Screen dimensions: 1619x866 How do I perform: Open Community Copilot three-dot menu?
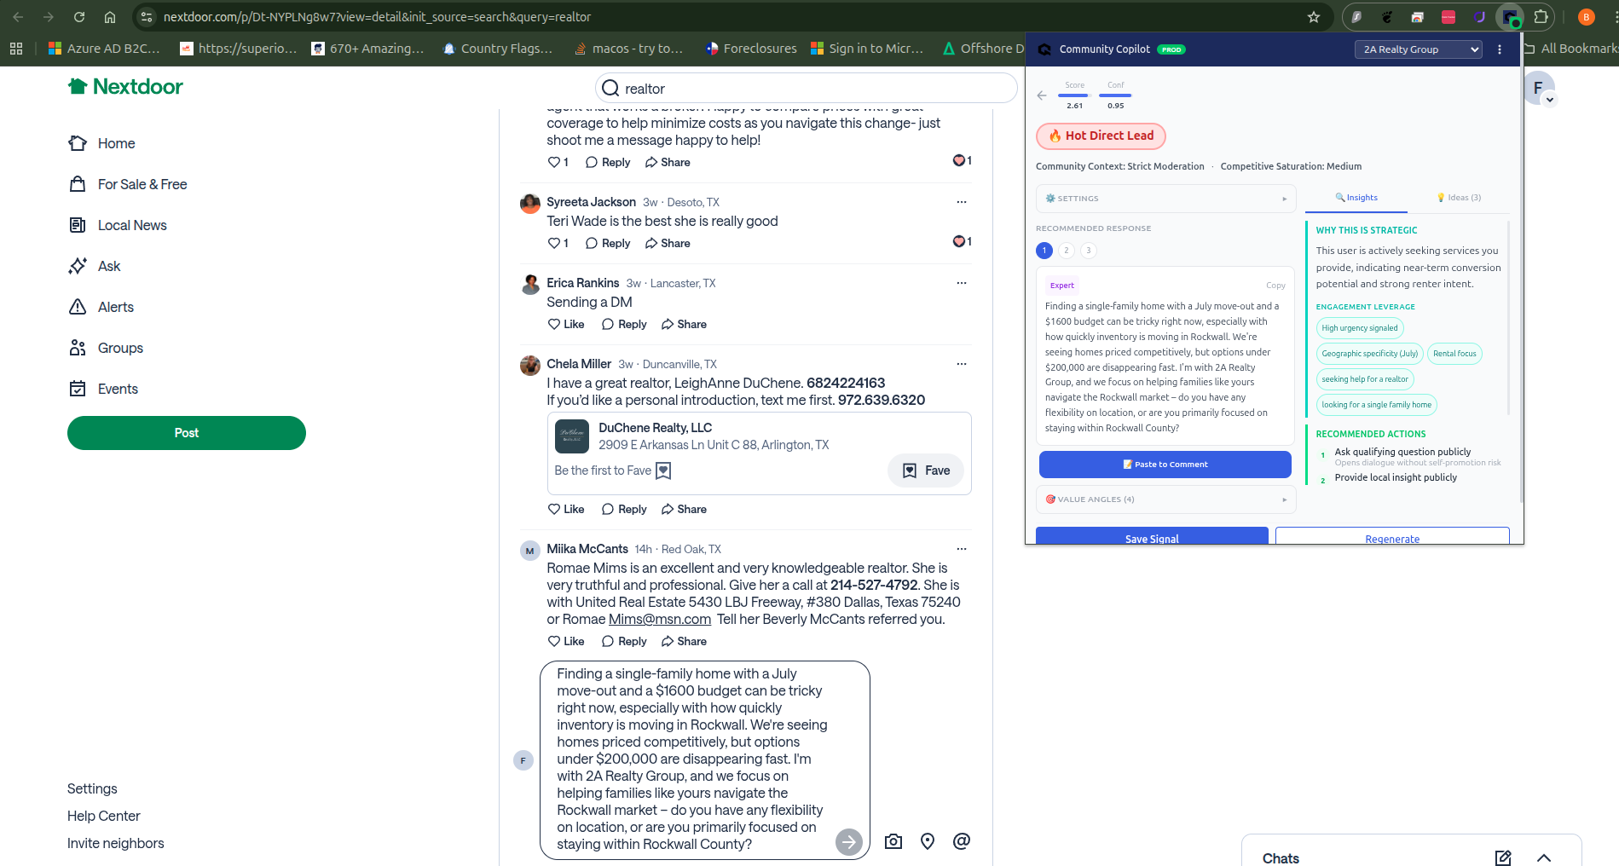coord(1500,49)
